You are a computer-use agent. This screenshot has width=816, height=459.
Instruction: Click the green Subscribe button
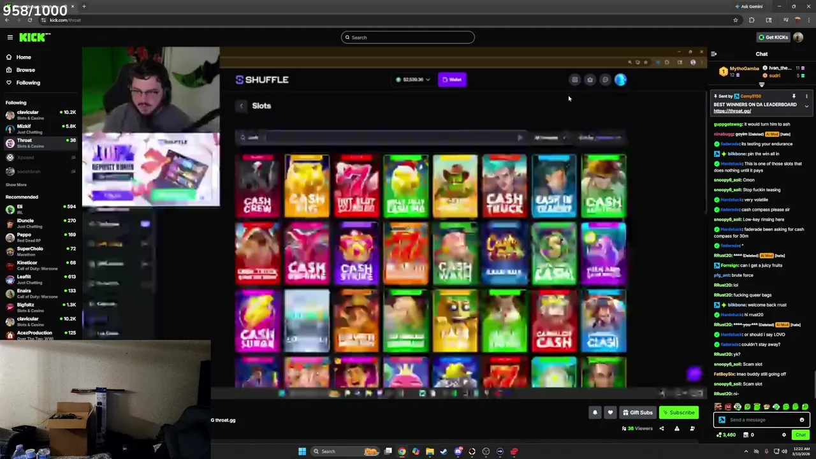tap(678, 412)
